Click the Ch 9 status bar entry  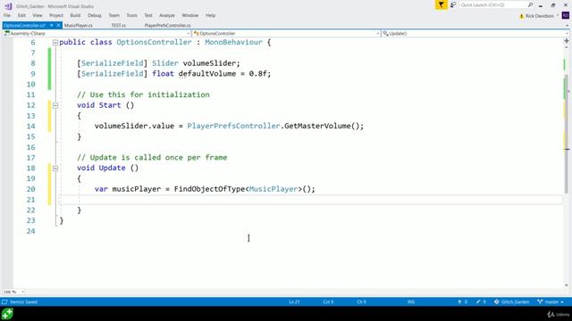[361, 302]
